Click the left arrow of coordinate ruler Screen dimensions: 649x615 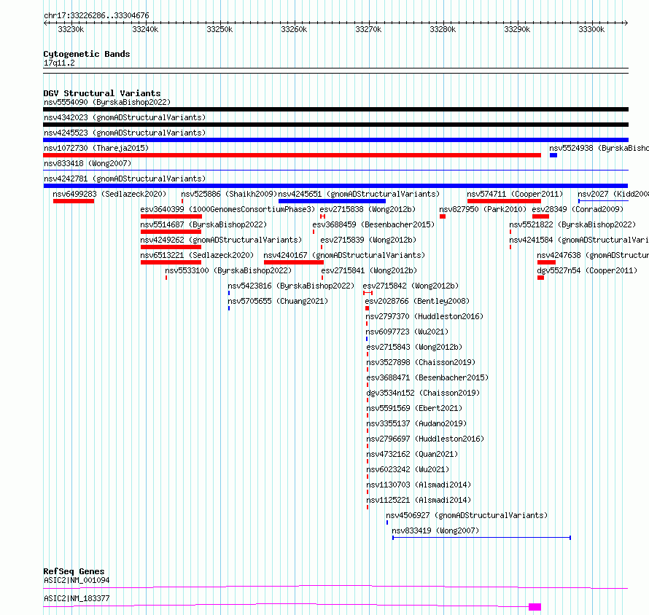coord(45,23)
